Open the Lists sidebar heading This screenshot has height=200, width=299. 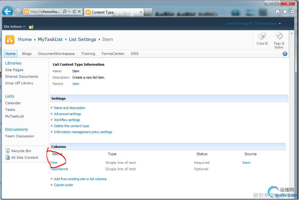[x=10, y=96]
